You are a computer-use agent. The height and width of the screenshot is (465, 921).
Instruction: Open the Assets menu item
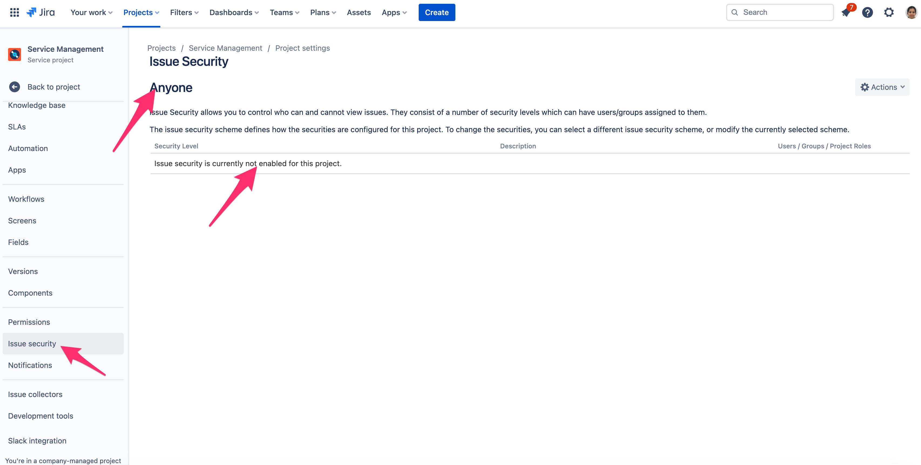pos(359,12)
